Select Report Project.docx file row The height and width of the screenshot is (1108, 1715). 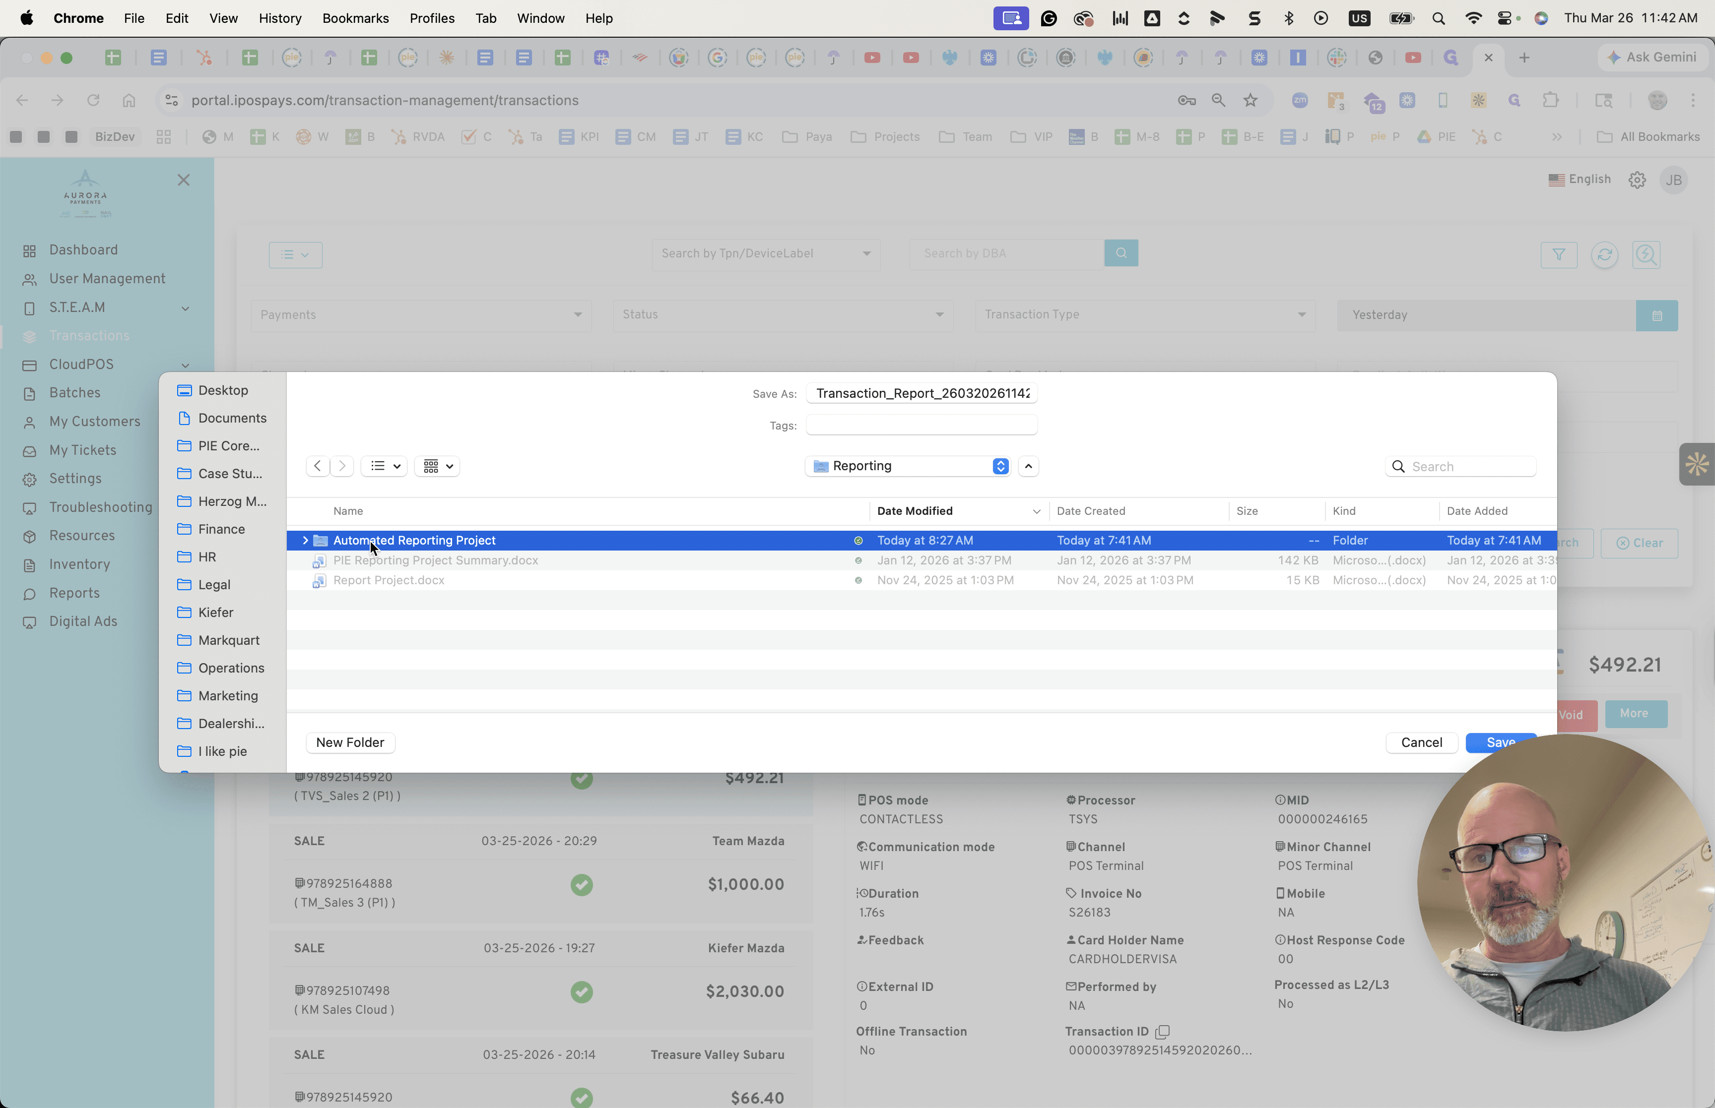[x=921, y=580]
